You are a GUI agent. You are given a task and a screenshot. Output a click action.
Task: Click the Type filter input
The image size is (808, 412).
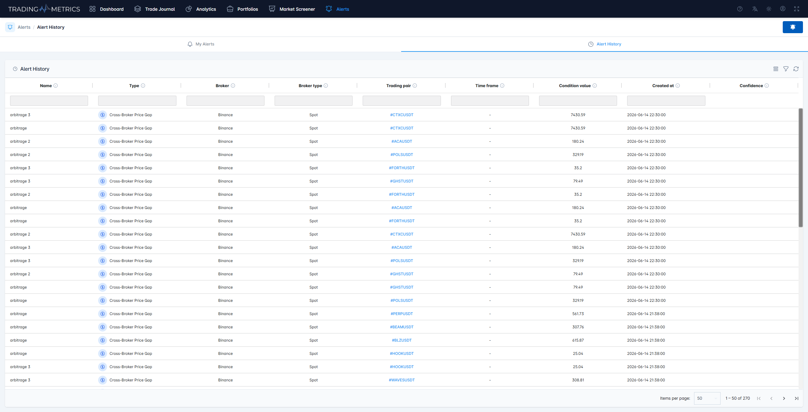[137, 101]
